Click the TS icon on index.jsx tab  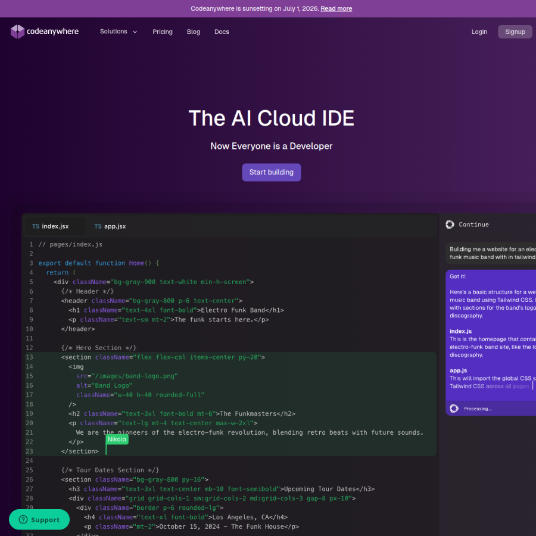point(36,226)
